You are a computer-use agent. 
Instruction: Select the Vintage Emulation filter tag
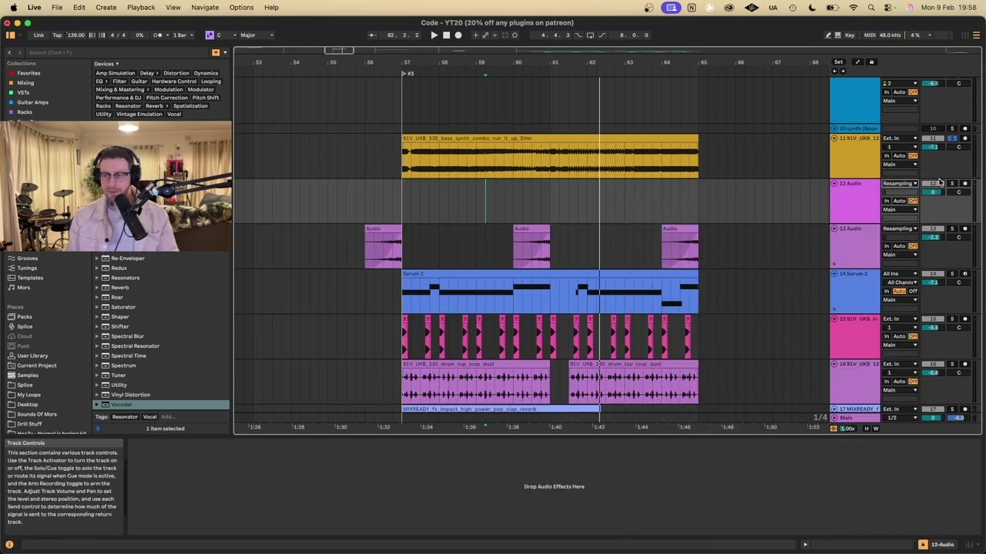tap(139, 114)
